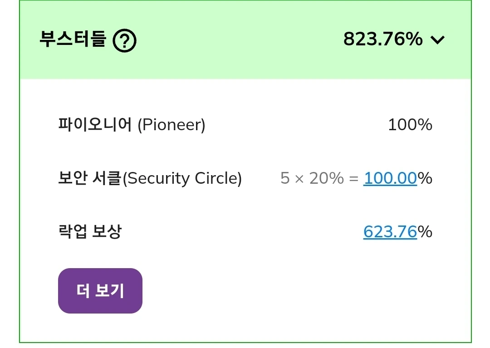Click the help question mark icon
The height and width of the screenshot is (348, 490).
click(125, 41)
